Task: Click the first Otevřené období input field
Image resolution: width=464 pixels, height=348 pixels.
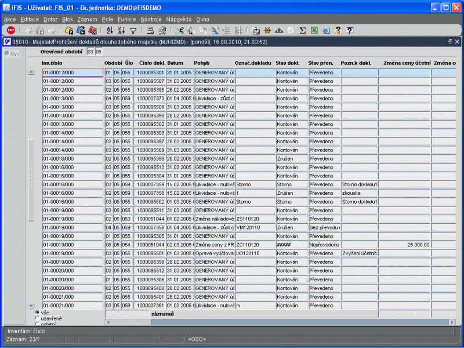Action: [90, 52]
